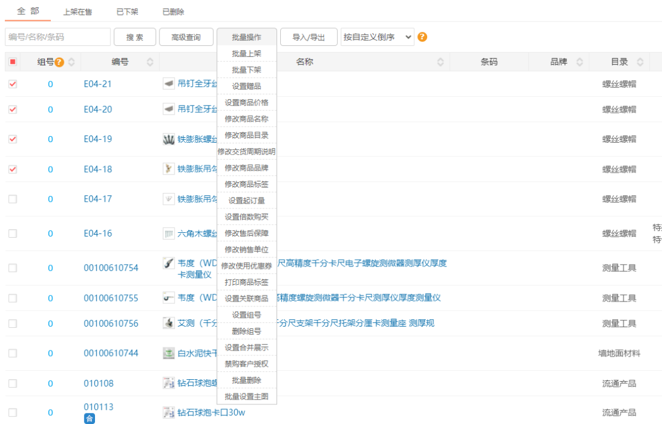Viewport: 662px width, 424px height.
Task: Click the sort arrows on 编号 column
Action: point(150,62)
